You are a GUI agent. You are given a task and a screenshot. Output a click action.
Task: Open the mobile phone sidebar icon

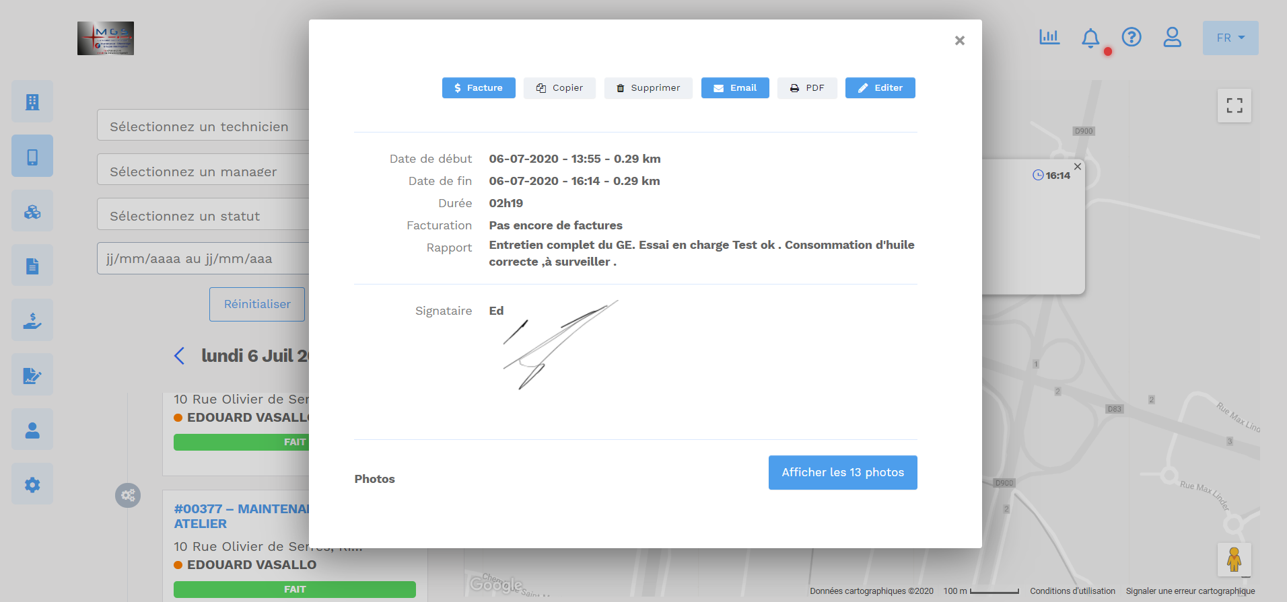[x=32, y=156]
